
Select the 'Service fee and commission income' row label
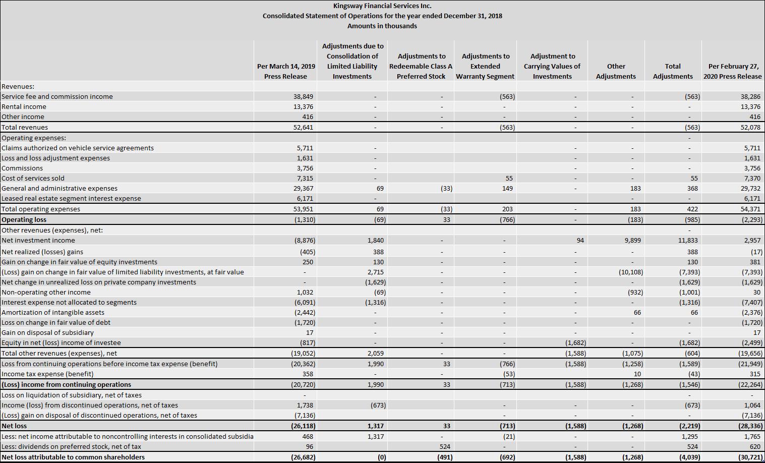[57, 96]
